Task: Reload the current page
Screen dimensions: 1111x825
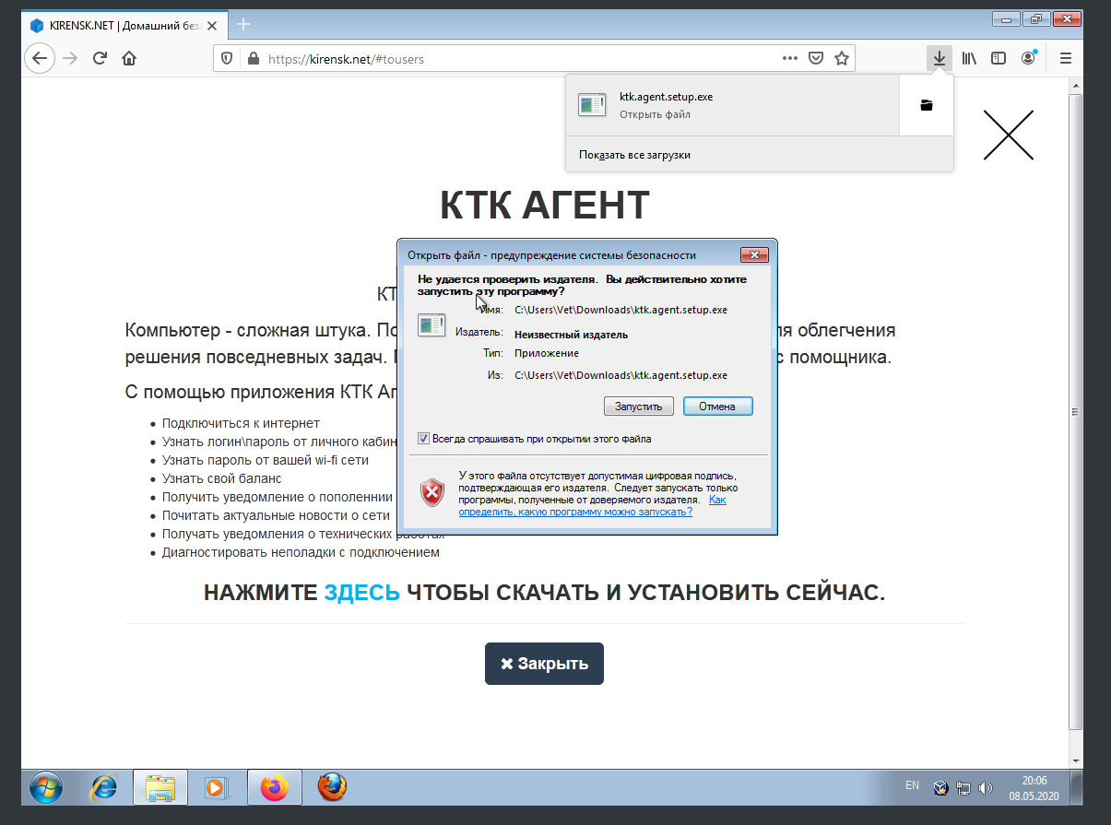Action: pos(100,58)
